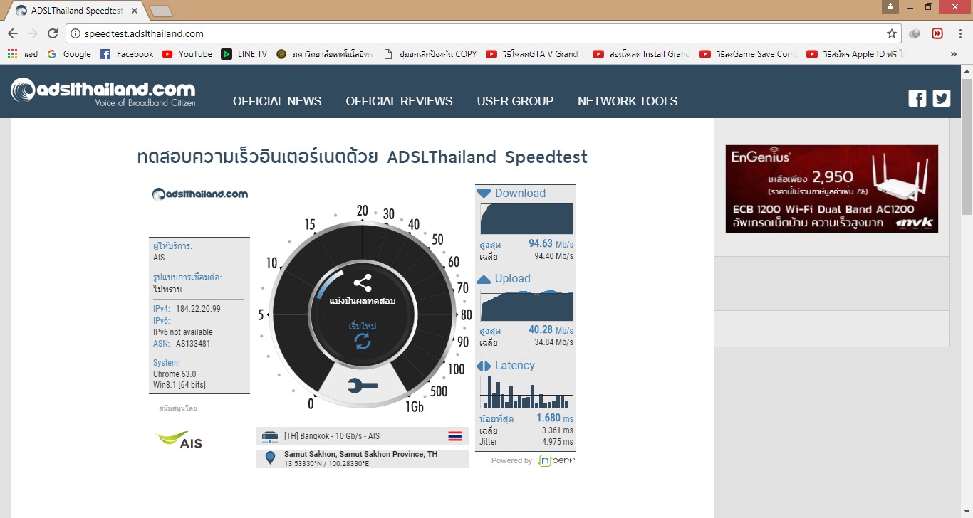Image resolution: width=973 pixels, height=518 pixels.
Task: Click the Latency section header
Action: [506, 366]
